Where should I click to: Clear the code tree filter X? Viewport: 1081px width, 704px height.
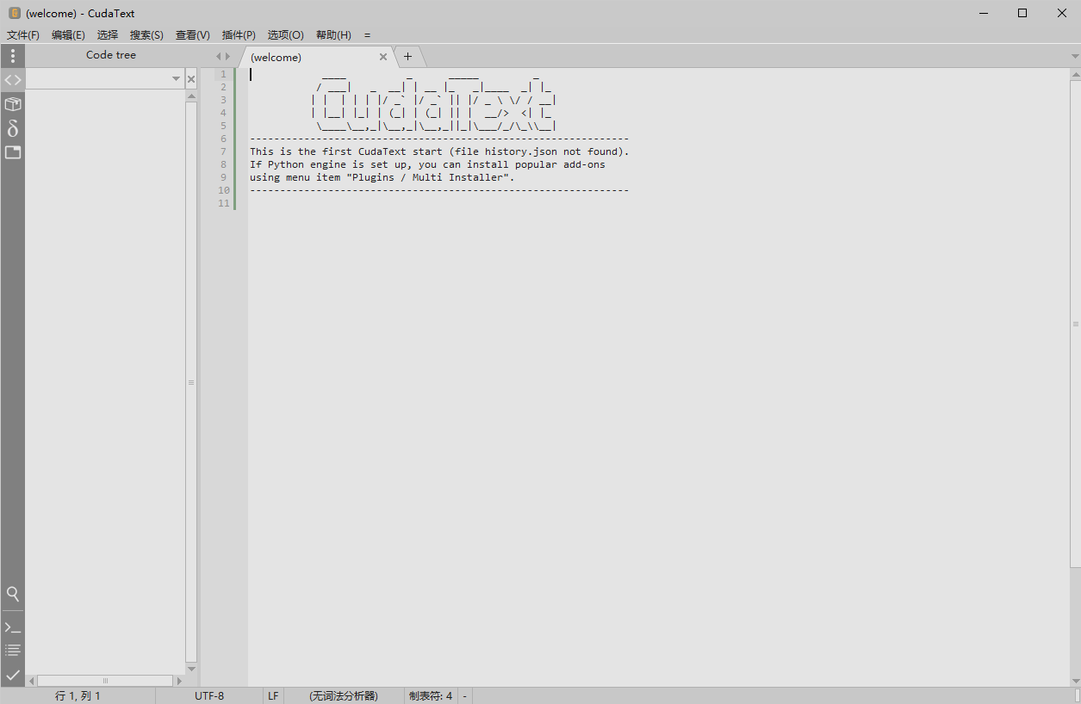[191, 79]
